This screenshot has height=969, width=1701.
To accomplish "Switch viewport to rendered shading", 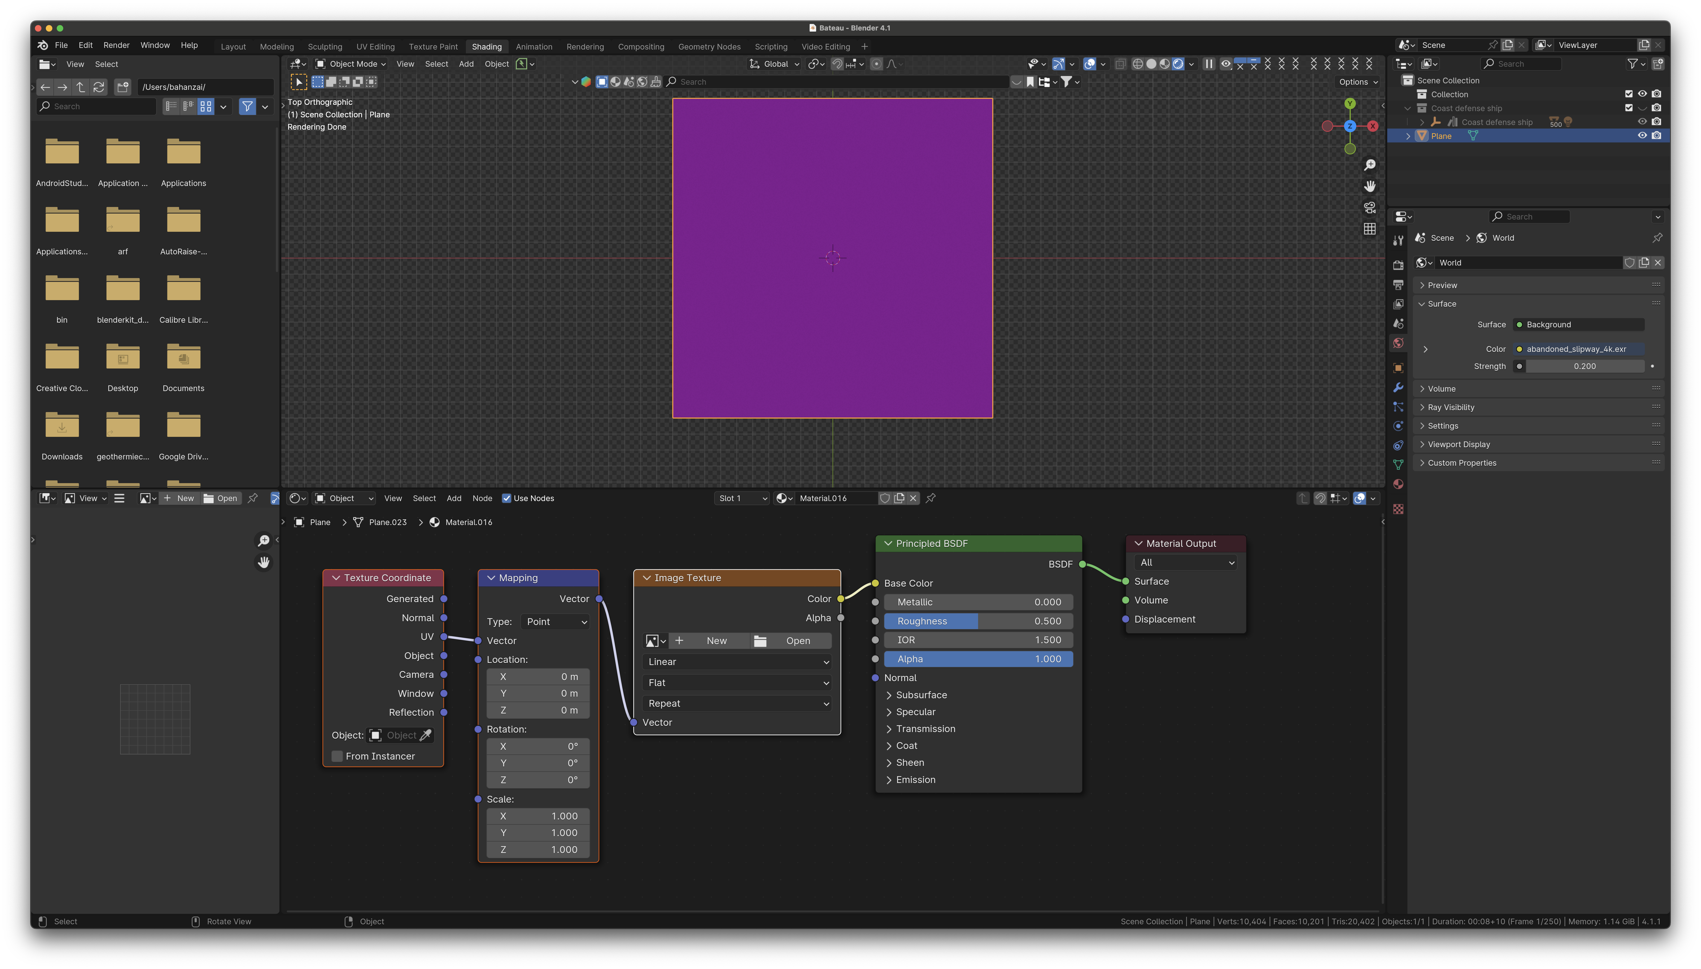I will click(x=1178, y=64).
